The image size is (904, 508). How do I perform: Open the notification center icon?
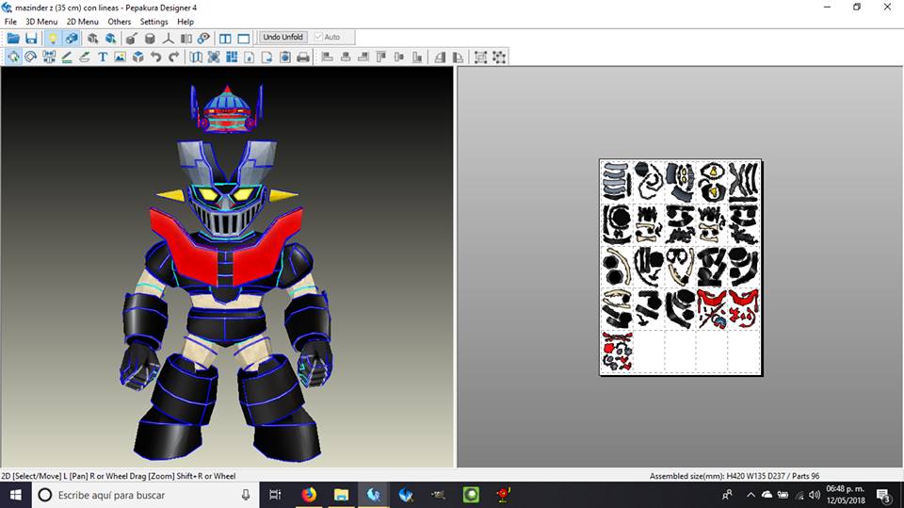[883, 495]
